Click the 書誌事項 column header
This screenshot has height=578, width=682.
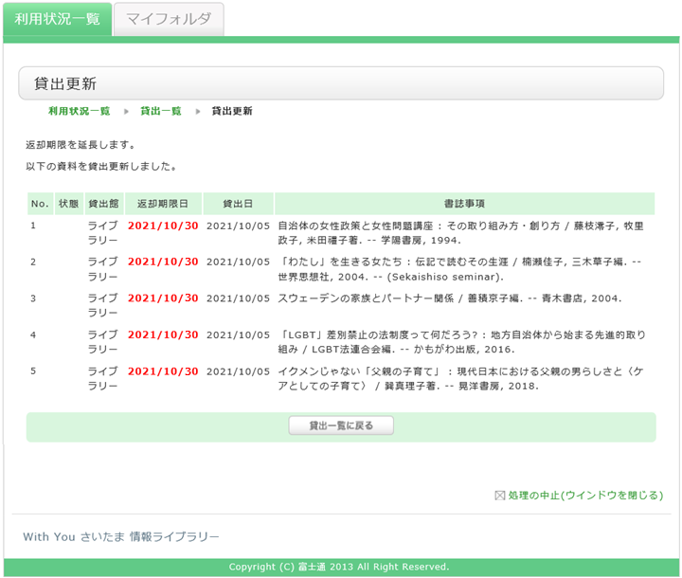tap(464, 204)
